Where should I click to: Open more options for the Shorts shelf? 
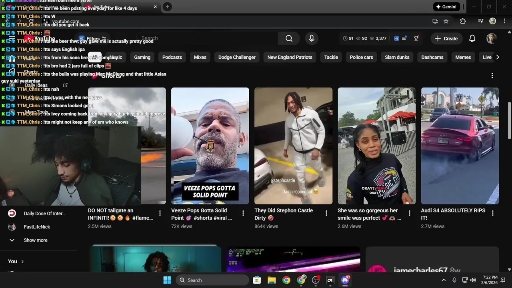[492, 76]
